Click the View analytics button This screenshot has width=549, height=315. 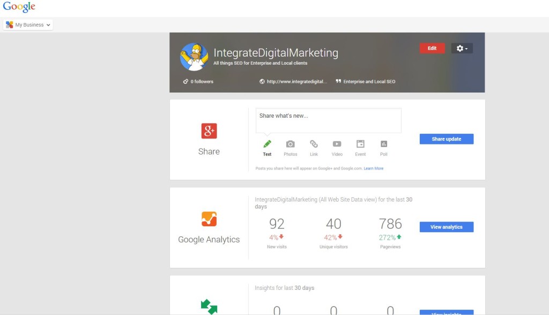pos(446,227)
